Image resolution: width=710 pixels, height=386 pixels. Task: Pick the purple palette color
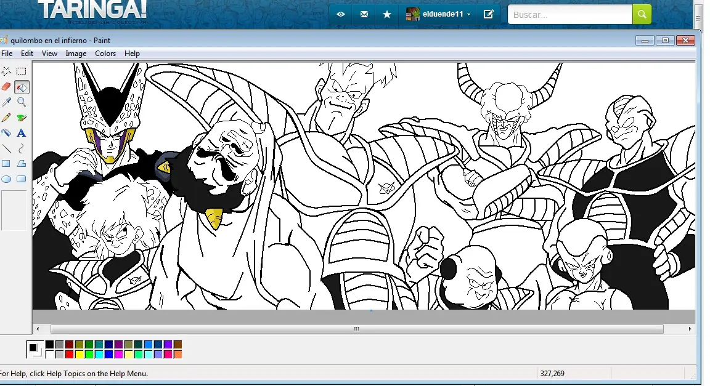118,344
